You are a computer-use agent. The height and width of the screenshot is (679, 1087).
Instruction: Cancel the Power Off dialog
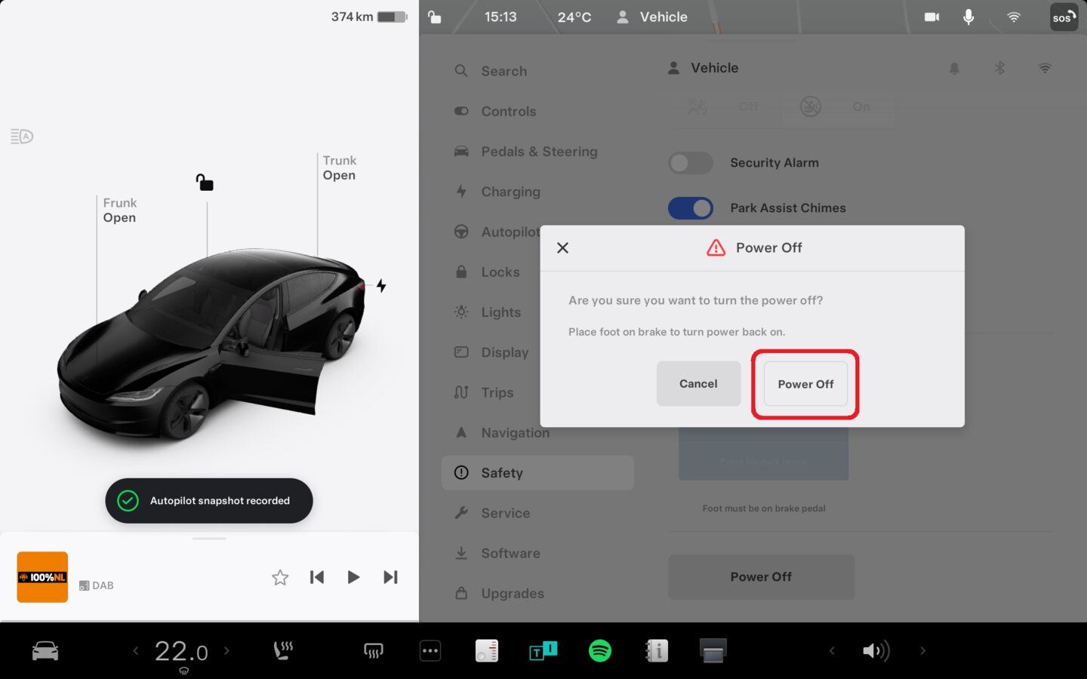tap(698, 384)
